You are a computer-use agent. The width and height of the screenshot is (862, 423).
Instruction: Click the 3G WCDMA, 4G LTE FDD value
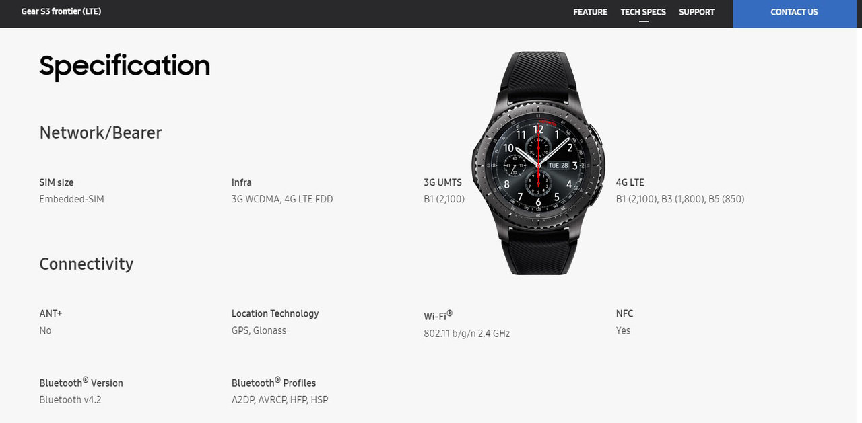(282, 199)
